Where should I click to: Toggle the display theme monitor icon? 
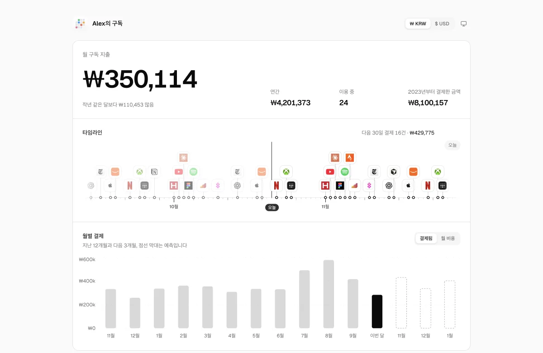[464, 24]
